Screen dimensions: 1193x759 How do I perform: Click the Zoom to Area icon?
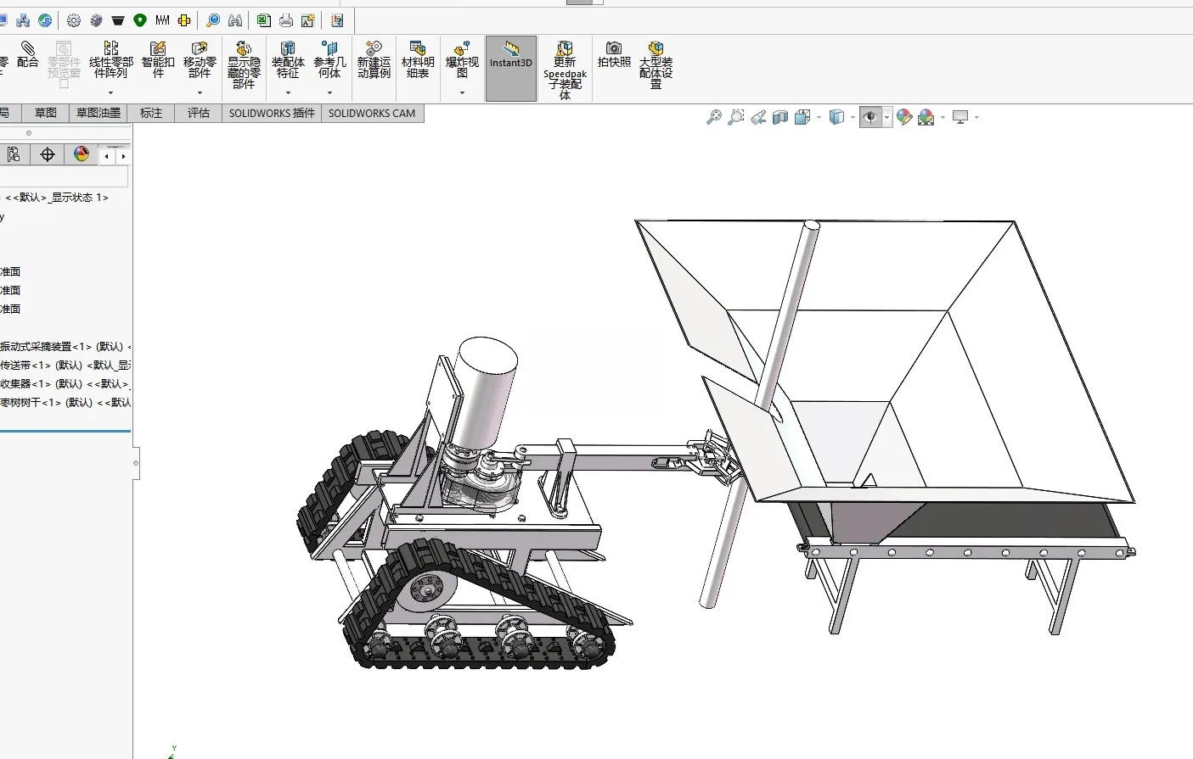pos(736,117)
